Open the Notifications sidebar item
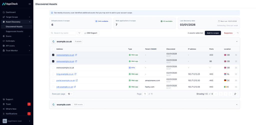This screenshot has height=125, width=256. pyautogui.click(x=11, y=114)
